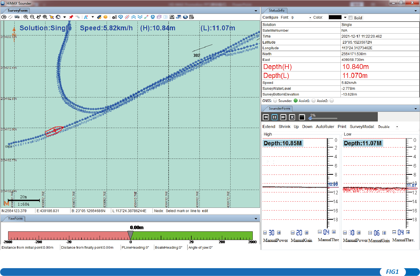Screen dimensions: 420x276
Task: Click the black Color swatch
Action: click(x=335, y=17)
